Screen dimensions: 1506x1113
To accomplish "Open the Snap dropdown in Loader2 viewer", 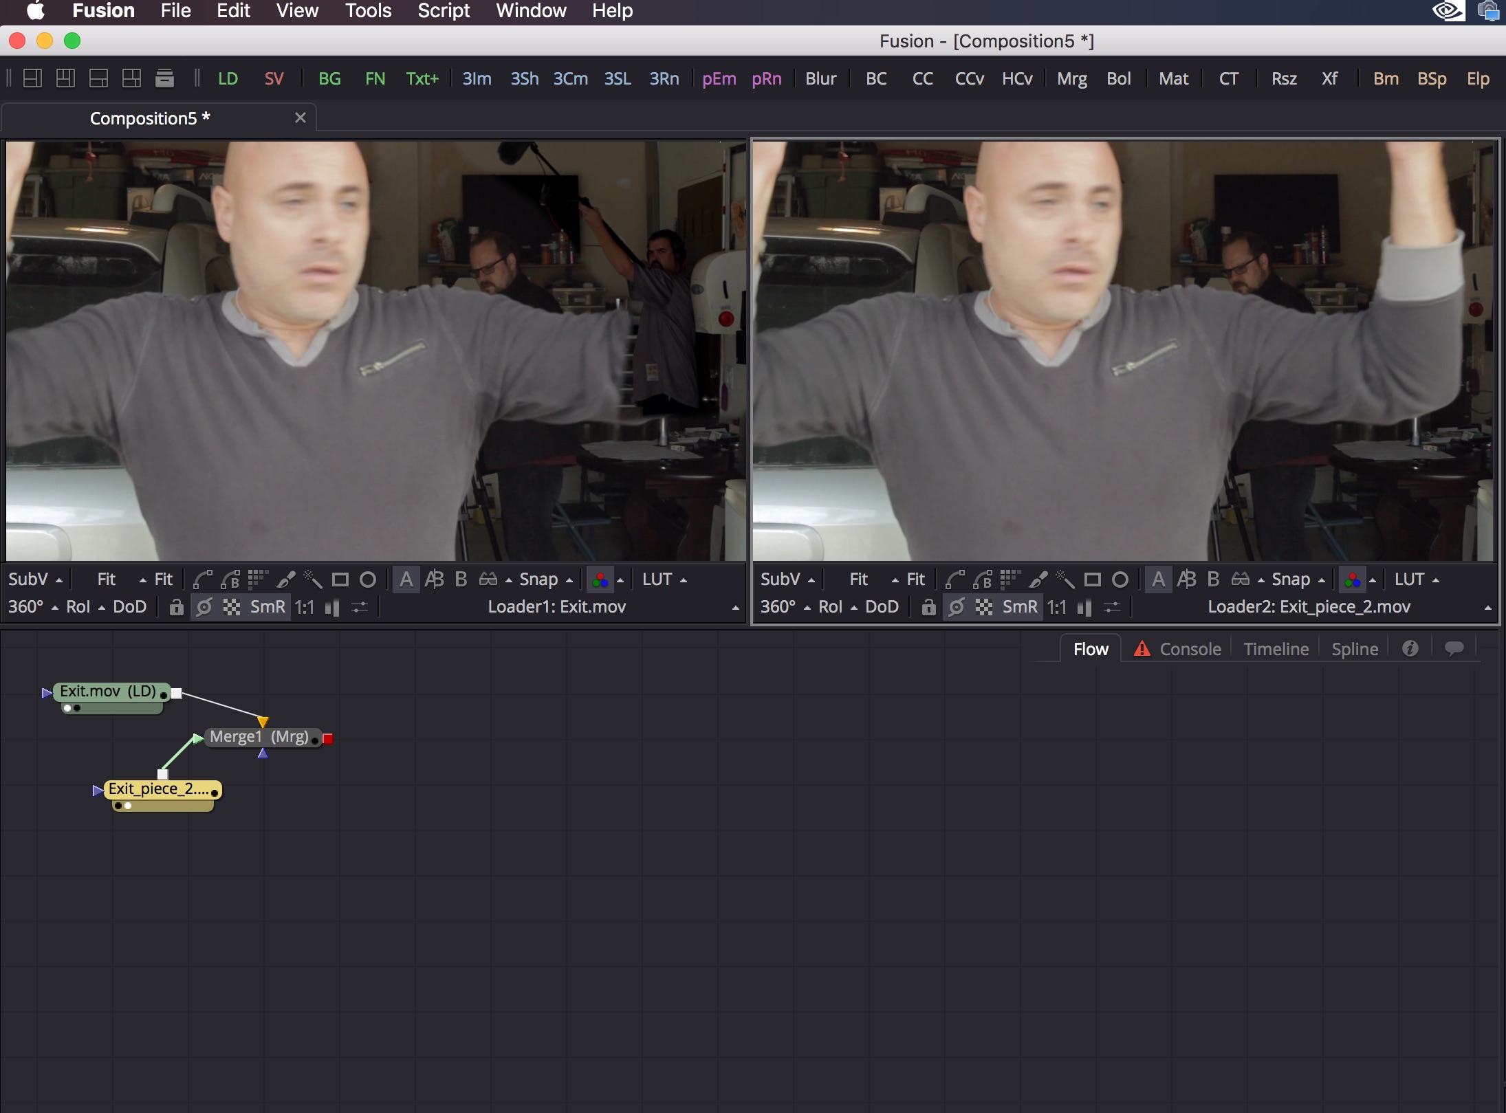I will [1298, 580].
